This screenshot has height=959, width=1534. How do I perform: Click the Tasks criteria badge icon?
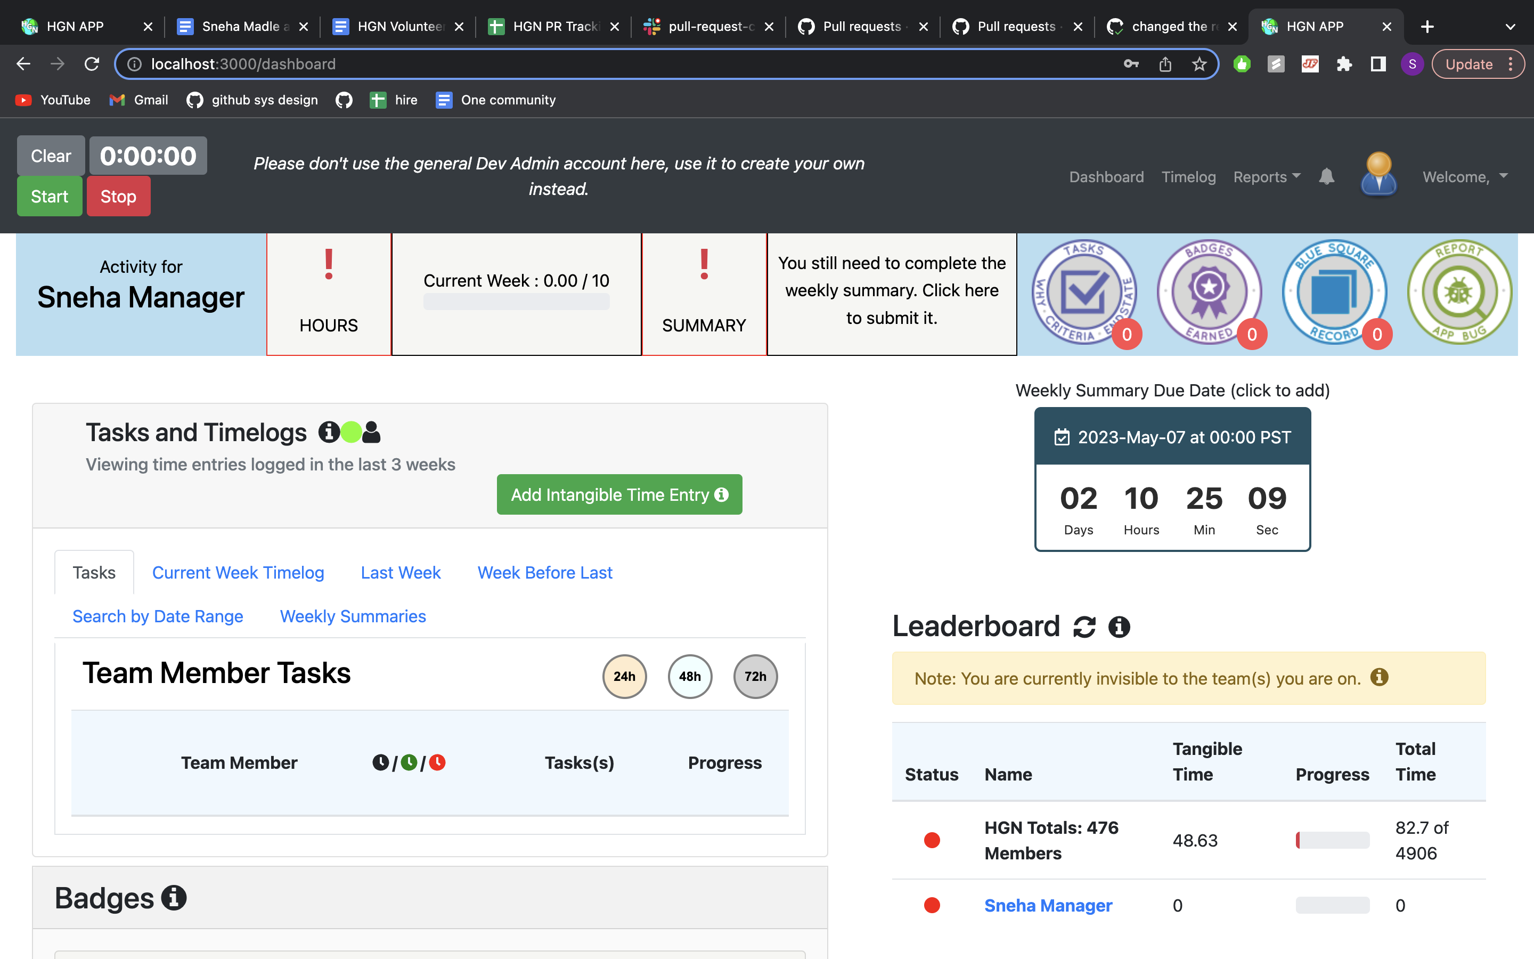click(x=1084, y=292)
